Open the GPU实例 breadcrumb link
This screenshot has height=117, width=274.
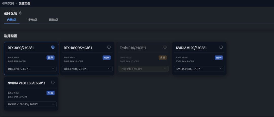(x=8, y=3)
